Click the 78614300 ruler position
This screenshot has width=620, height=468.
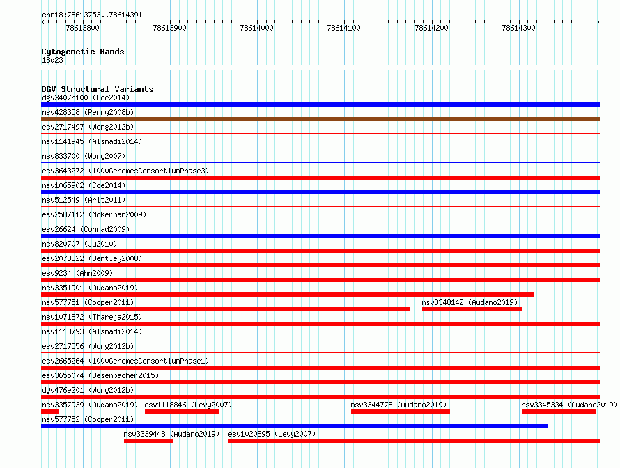(518, 28)
